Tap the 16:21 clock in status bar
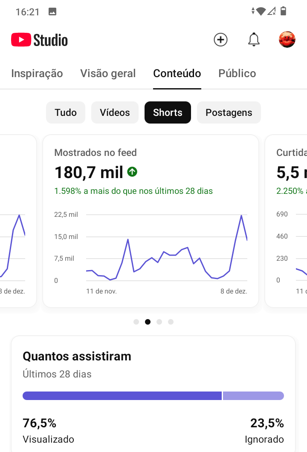Image resolution: width=307 pixels, height=452 pixels. 27,12
